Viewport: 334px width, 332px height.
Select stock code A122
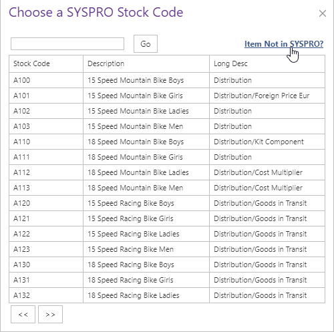(x=21, y=234)
